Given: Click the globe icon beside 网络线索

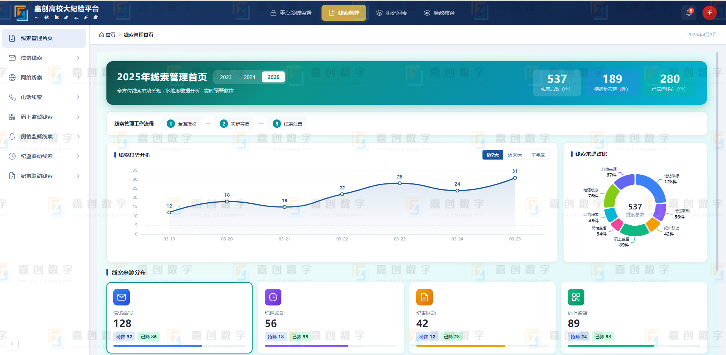Looking at the screenshot, I should pyautogui.click(x=12, y=78).
